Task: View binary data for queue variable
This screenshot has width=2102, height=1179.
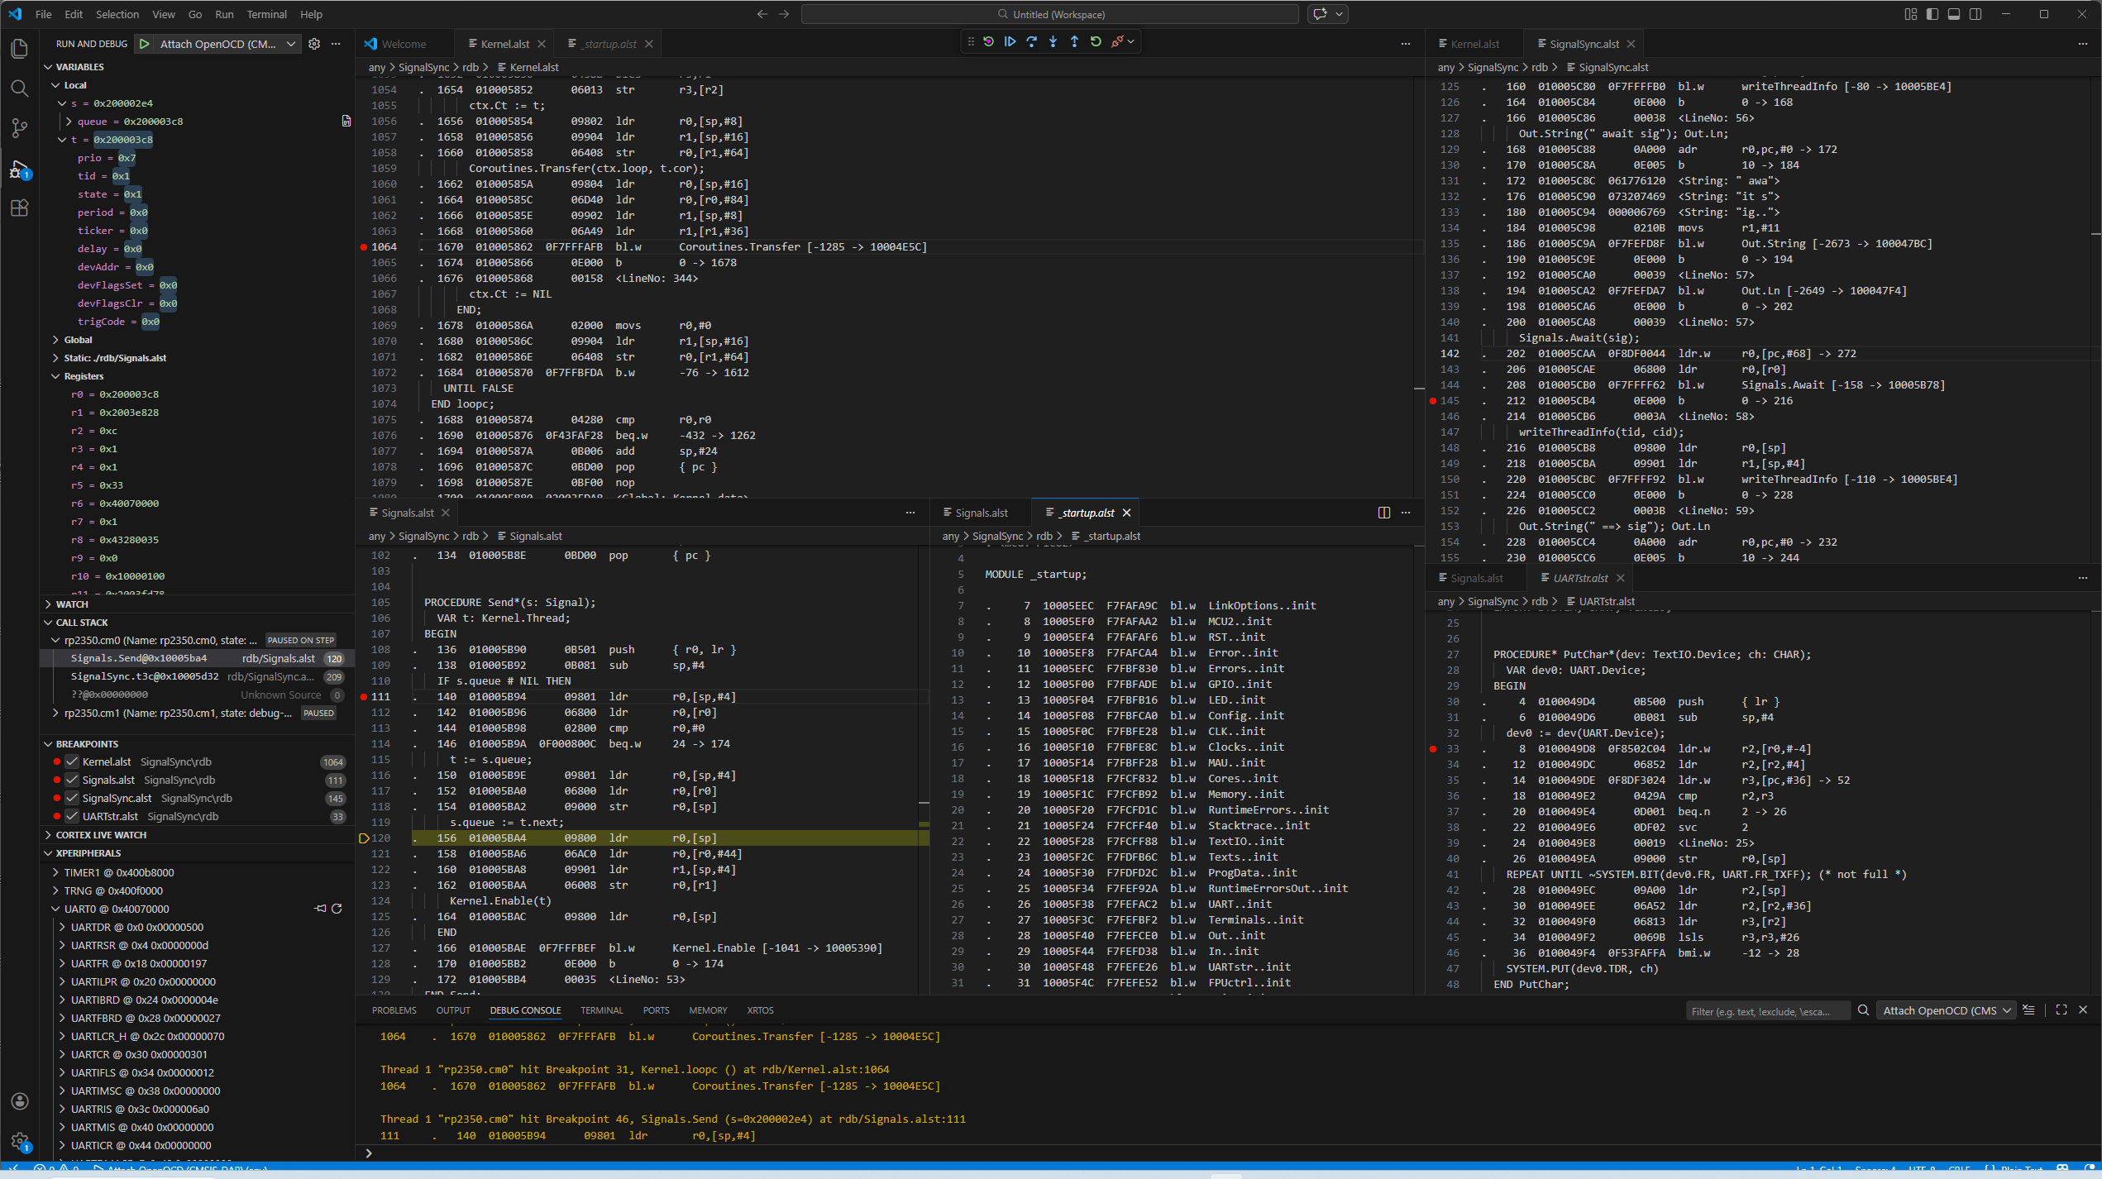Action: pos(346,122)
